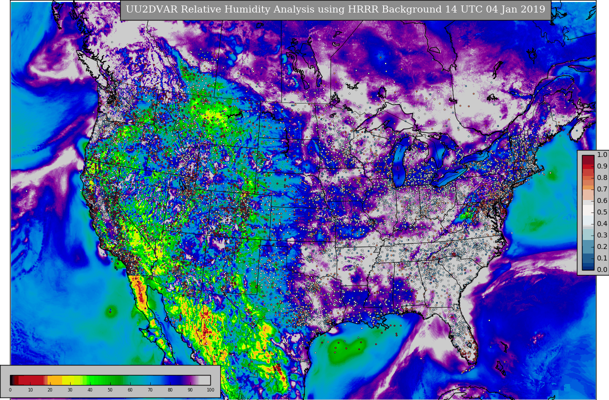Image resolution: width=609 pixels, height=400 pixels.
Task: Click the 10 tick label on the humidity colorbar
Action: tap(30, 390)
